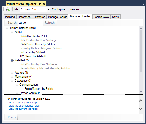Select TiCoServo by Adafruit
This screenshot has width=146, height=124.
(33, 56)
